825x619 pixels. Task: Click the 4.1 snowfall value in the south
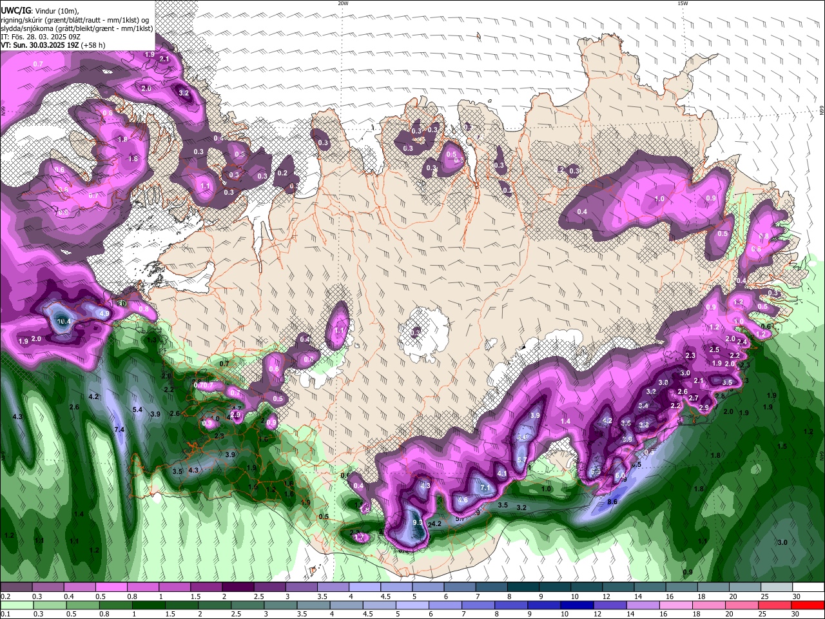[502, 474]
